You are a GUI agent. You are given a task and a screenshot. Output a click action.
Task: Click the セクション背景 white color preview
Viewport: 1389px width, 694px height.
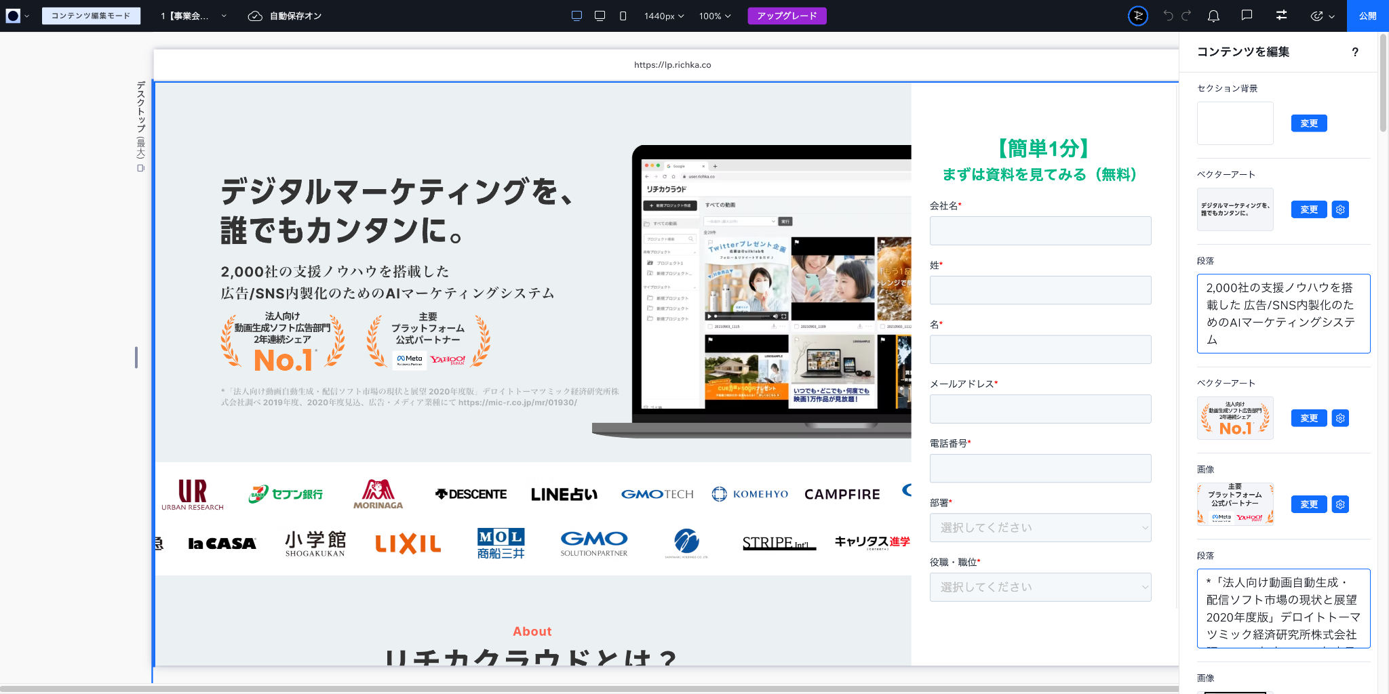coord(1234,123)
